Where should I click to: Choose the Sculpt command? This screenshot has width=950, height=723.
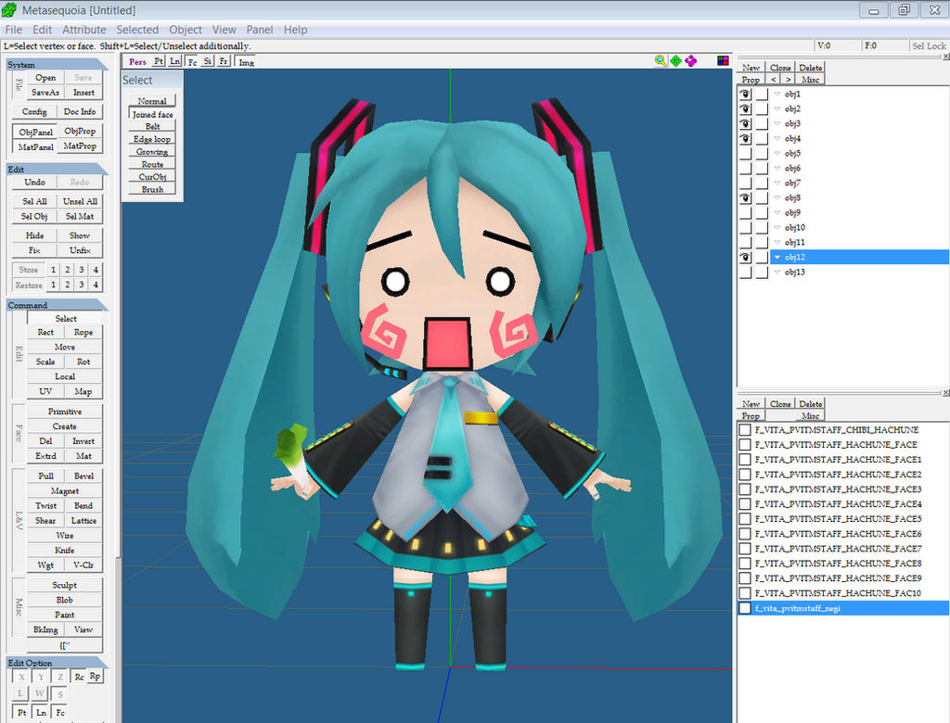[x=65, y=586]
